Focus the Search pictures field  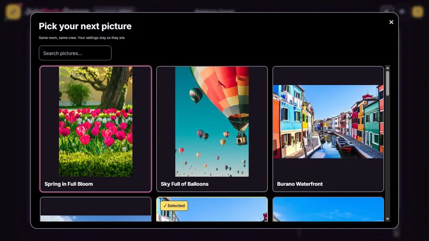coord(75,53)
